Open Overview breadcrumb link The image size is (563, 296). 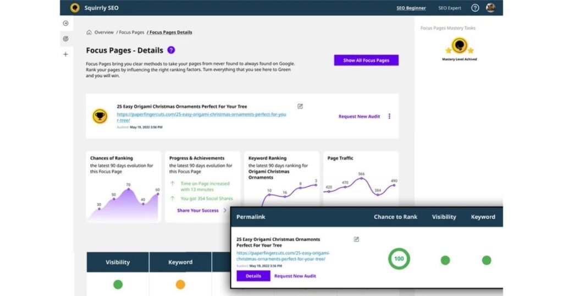click(x=104, y=32)
